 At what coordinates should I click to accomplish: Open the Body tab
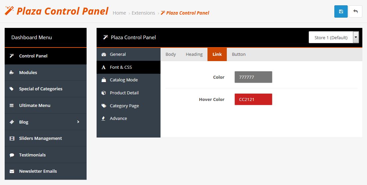[x=171, y=54]
